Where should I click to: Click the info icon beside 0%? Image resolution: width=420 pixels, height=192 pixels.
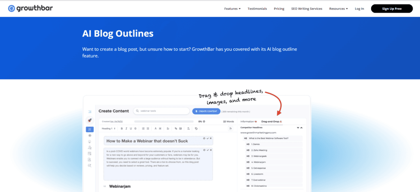(204, 122)
